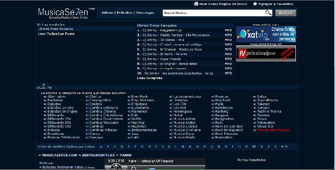This screenshot has height=170, width=335.
Task: Open Dj Jimmy - El Perro - Te Amo
Action: tap(165, 54)
